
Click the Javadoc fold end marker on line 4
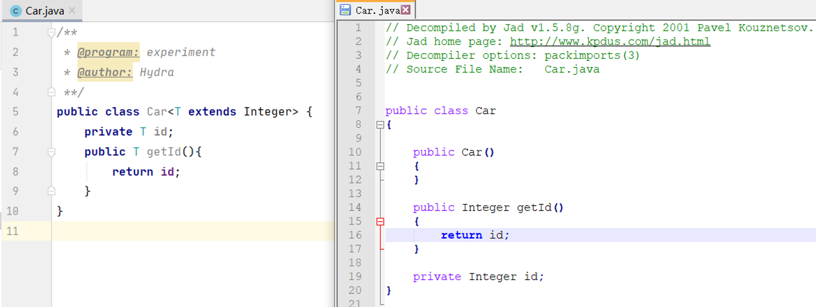click(51, 92)
